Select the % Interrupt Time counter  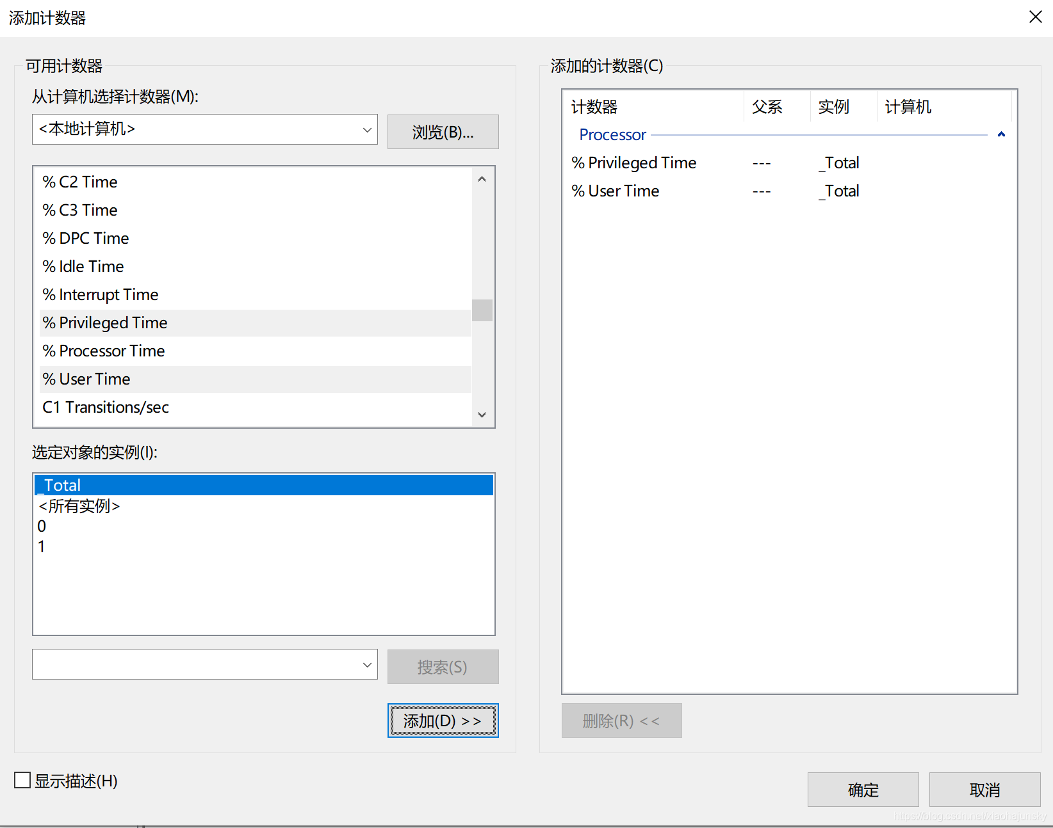pos(100,294)
